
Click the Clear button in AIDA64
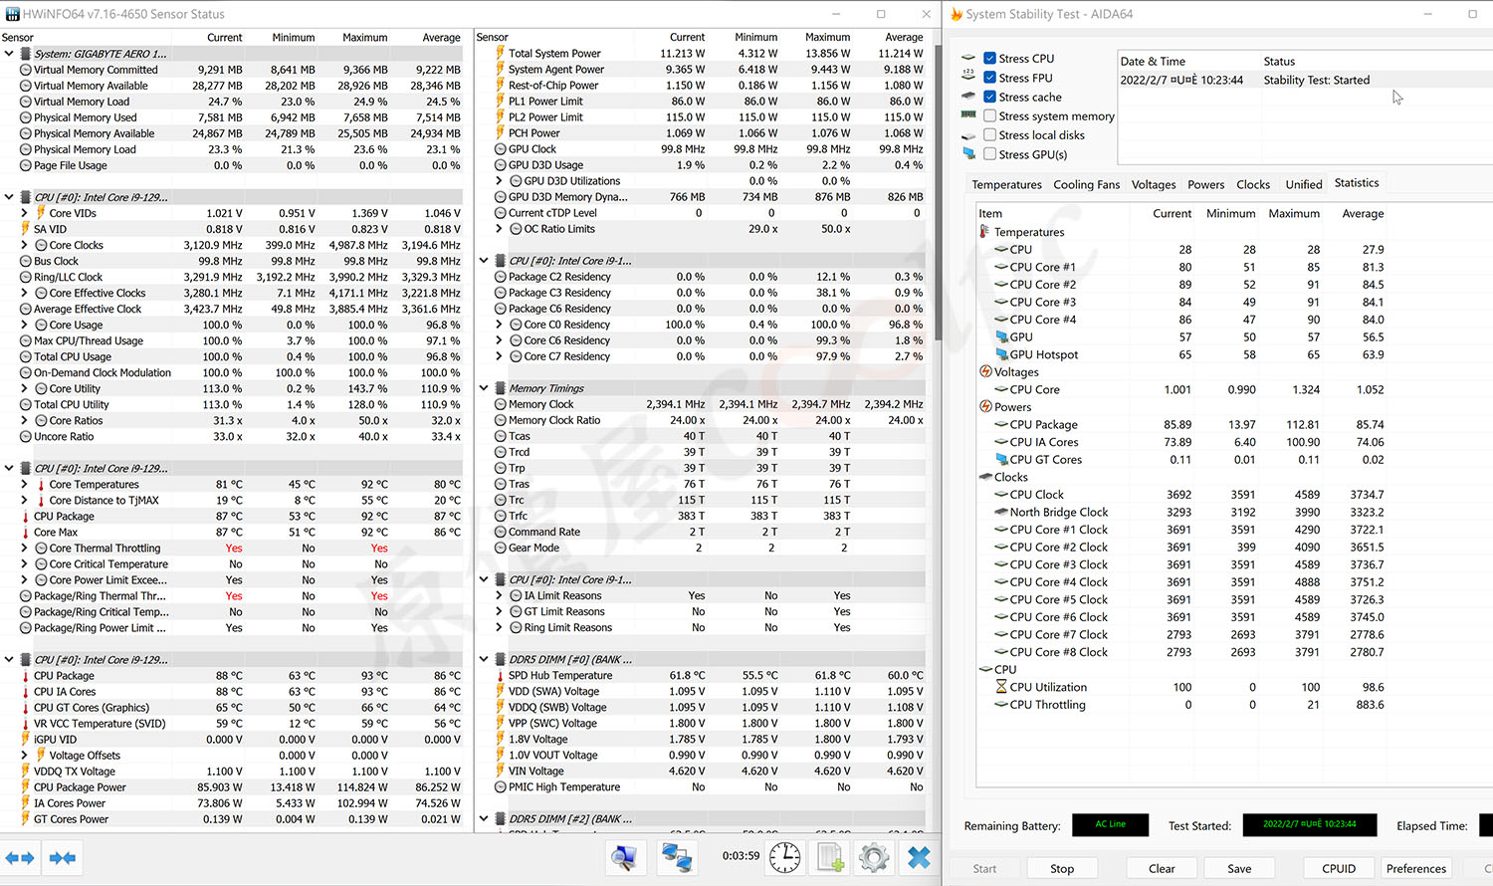(1162, 868)
